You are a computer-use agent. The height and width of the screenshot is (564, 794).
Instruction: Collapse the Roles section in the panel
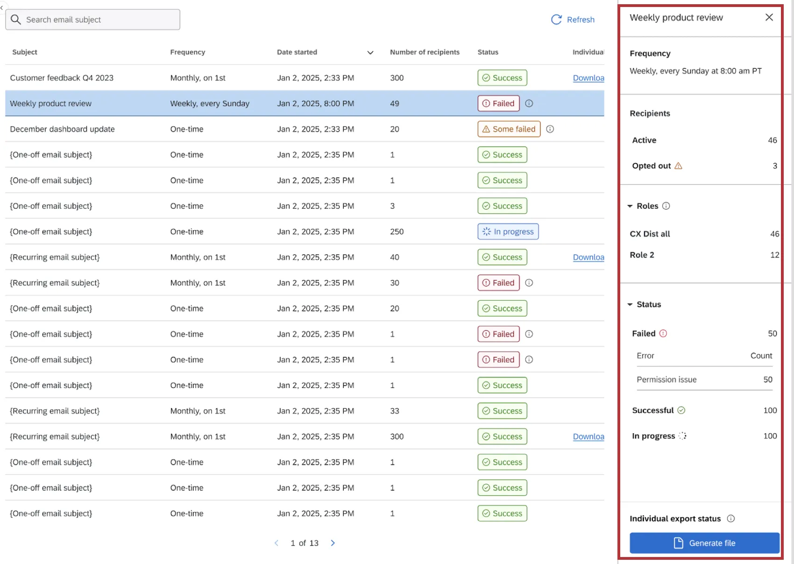[630, 205]
